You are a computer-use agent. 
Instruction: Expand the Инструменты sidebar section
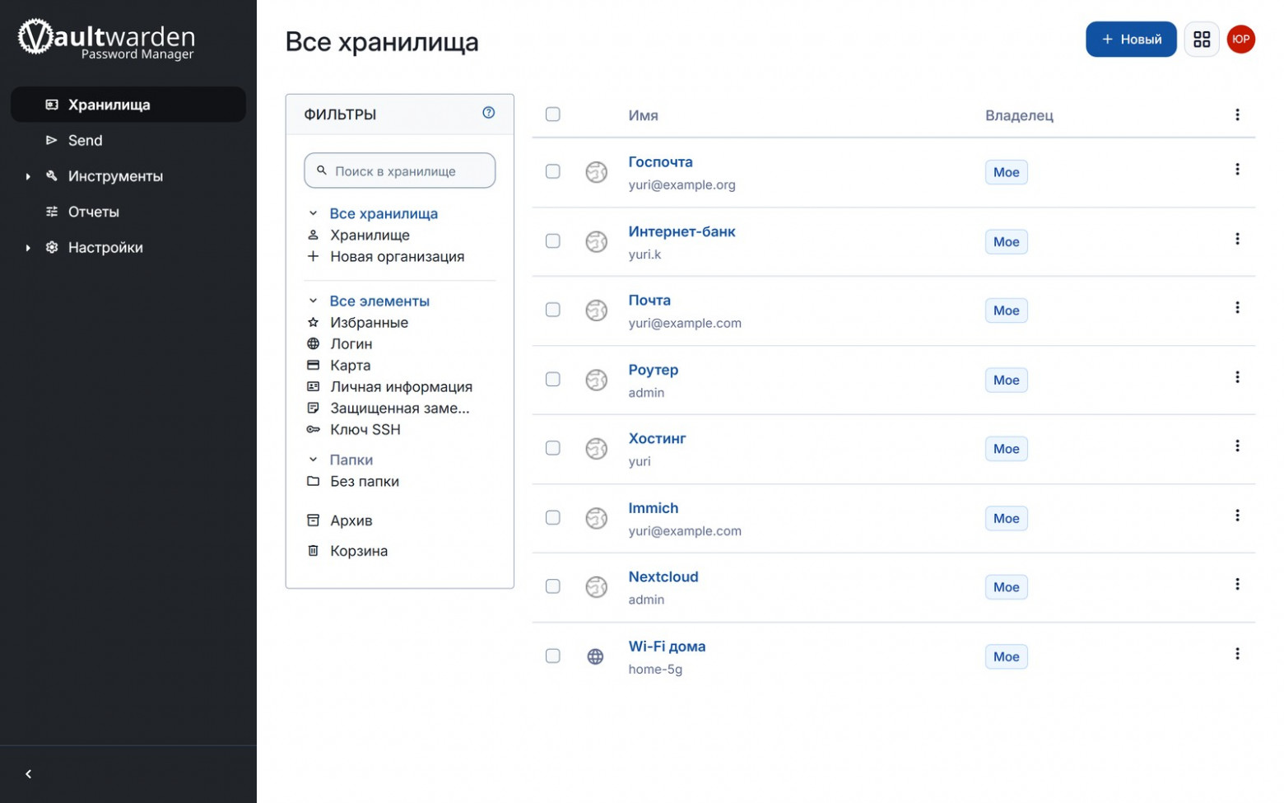(28, 176)
